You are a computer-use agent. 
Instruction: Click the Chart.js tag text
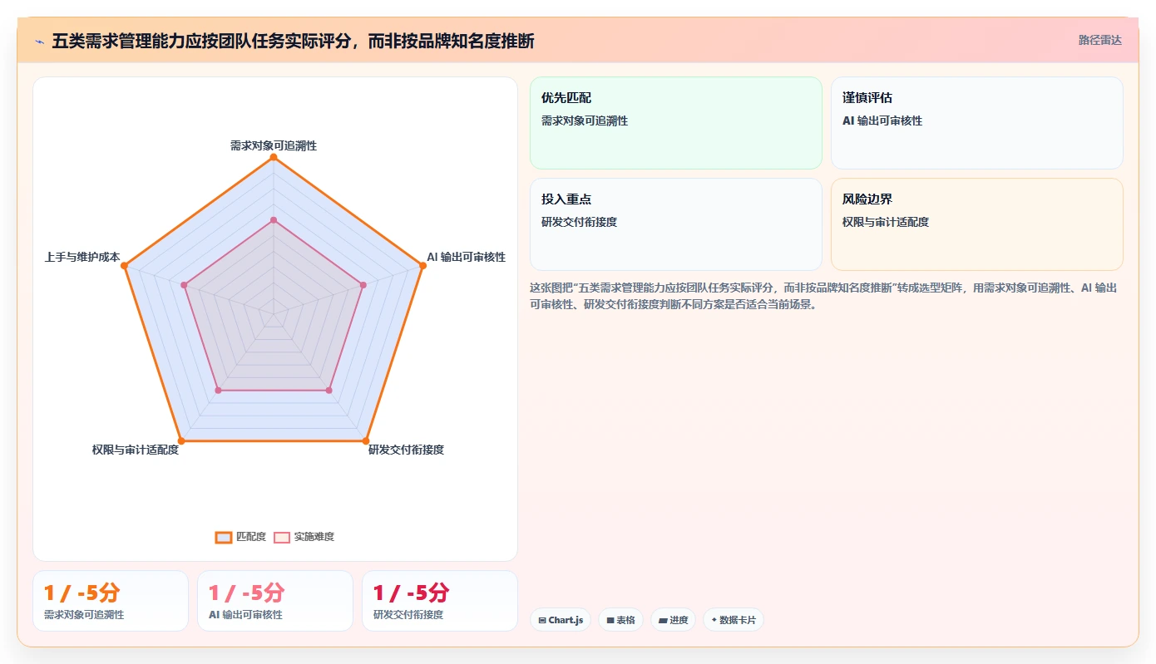(566, 620)
